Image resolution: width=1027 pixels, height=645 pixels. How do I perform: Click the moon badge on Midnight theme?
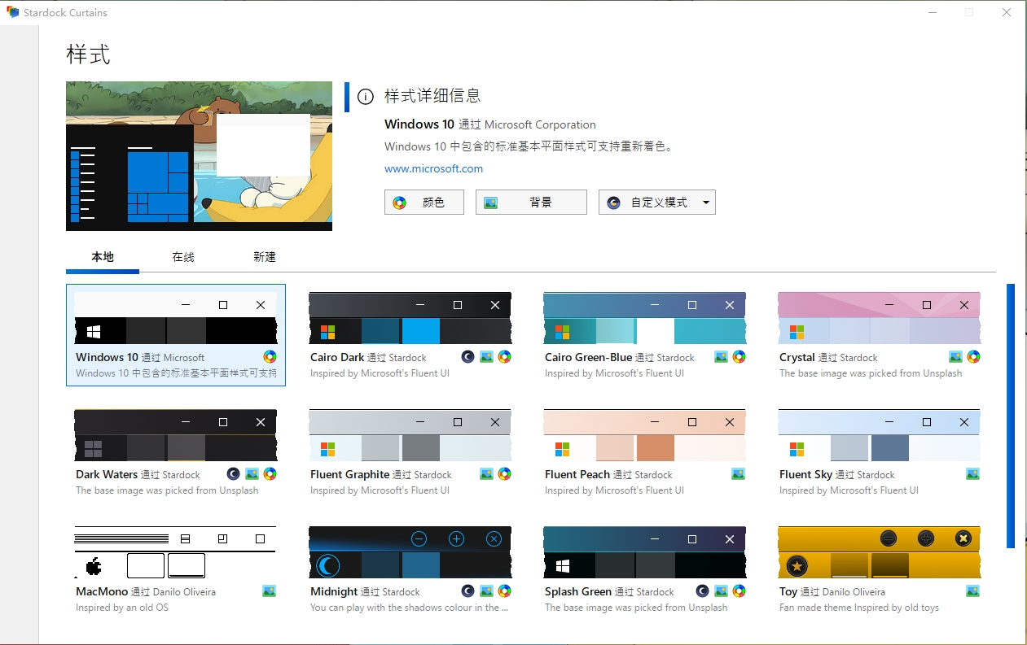pyautogui.click(x=467, y=591)
